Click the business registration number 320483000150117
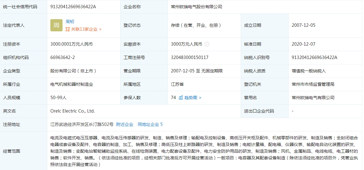The width and height of the screenshot is (364, 170). coord(190,57)
